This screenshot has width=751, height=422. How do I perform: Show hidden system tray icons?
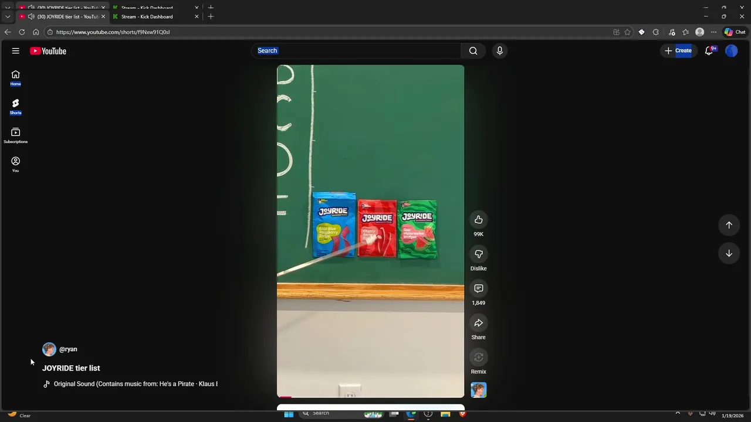[x=678, y=414]
